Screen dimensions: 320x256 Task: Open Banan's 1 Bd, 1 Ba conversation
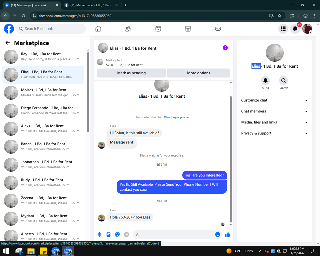(43, 147)
